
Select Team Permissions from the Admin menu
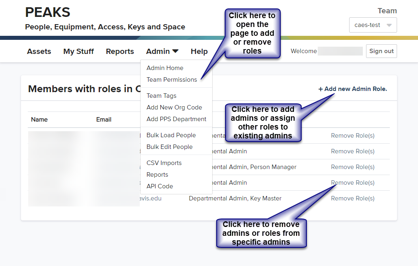point(172,79)
